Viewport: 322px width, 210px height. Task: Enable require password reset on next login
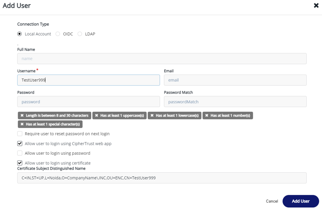click(x=20, y=134)
